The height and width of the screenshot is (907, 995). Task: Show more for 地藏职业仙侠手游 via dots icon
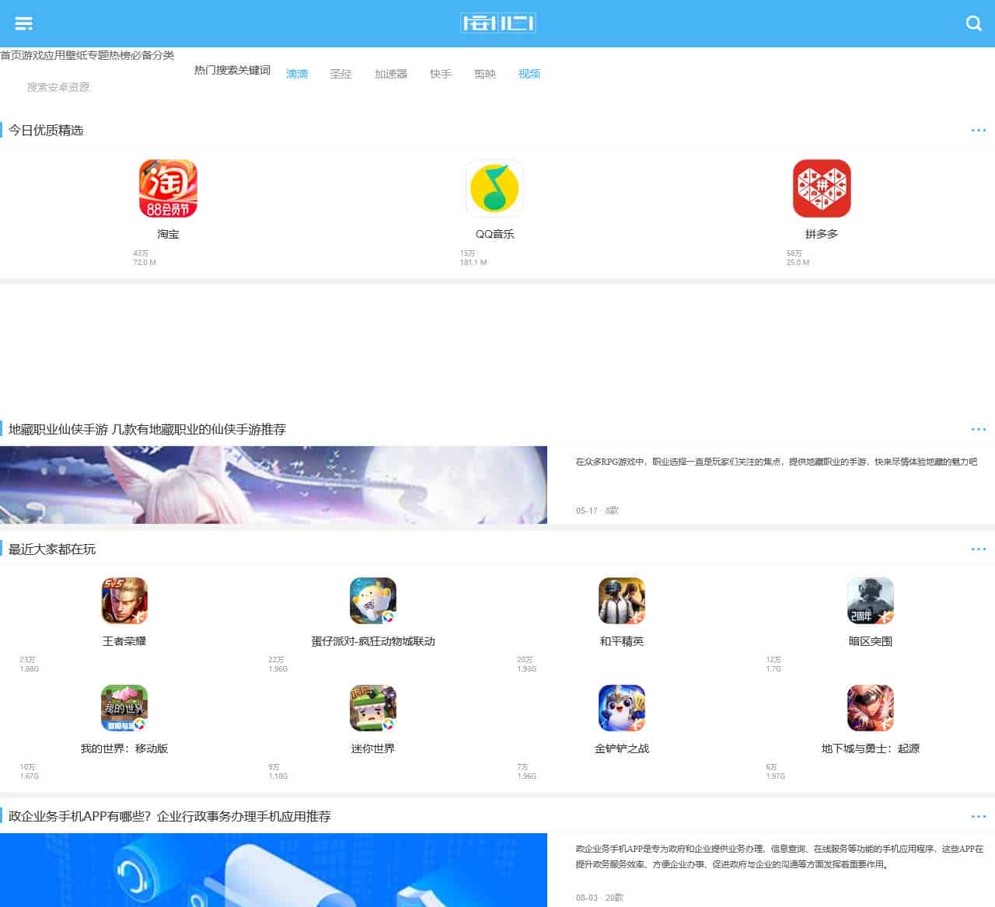(x=979, y=429)
